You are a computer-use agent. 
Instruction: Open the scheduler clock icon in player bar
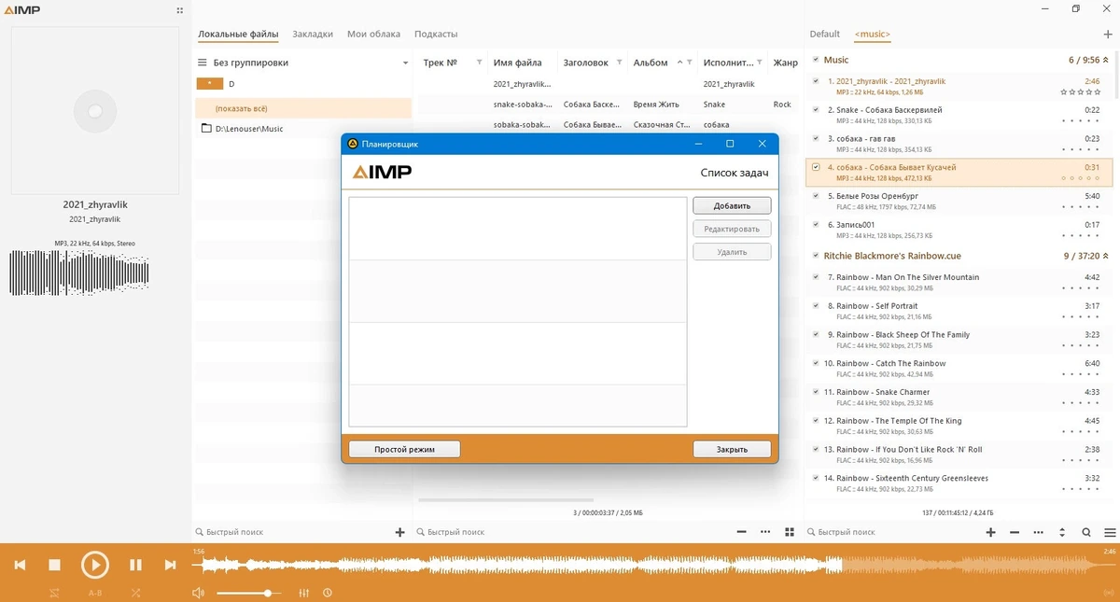coord(328,593)
